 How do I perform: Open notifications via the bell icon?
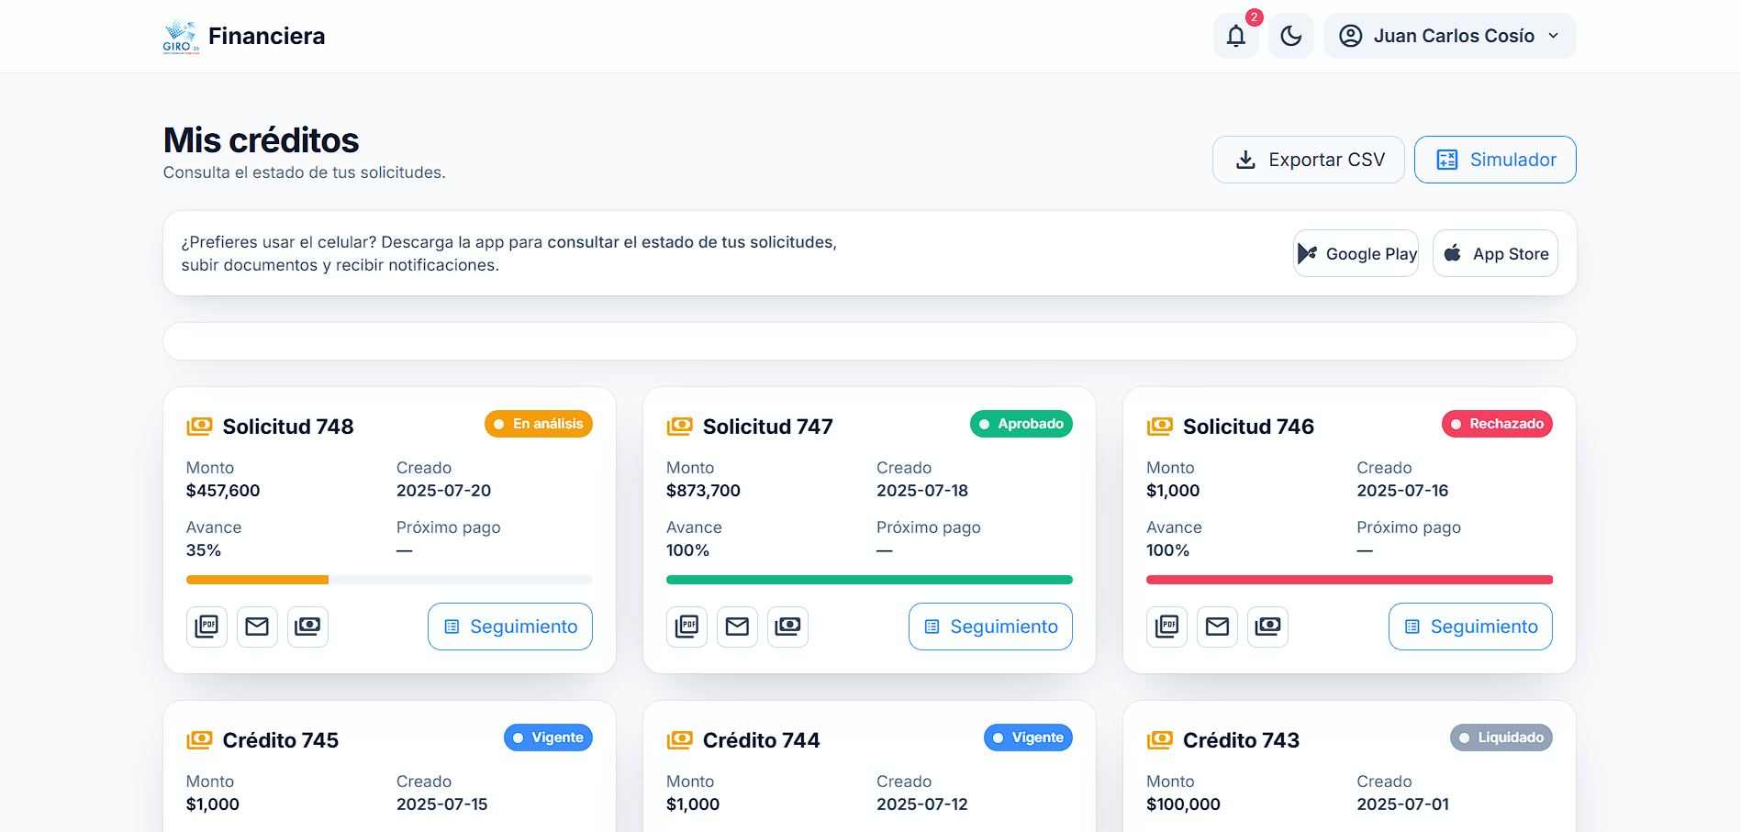point(1235,35)
